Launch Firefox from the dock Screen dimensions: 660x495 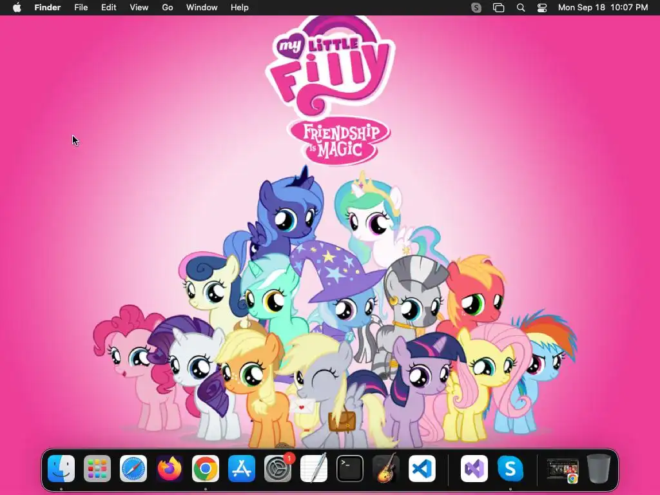[170, 469]
